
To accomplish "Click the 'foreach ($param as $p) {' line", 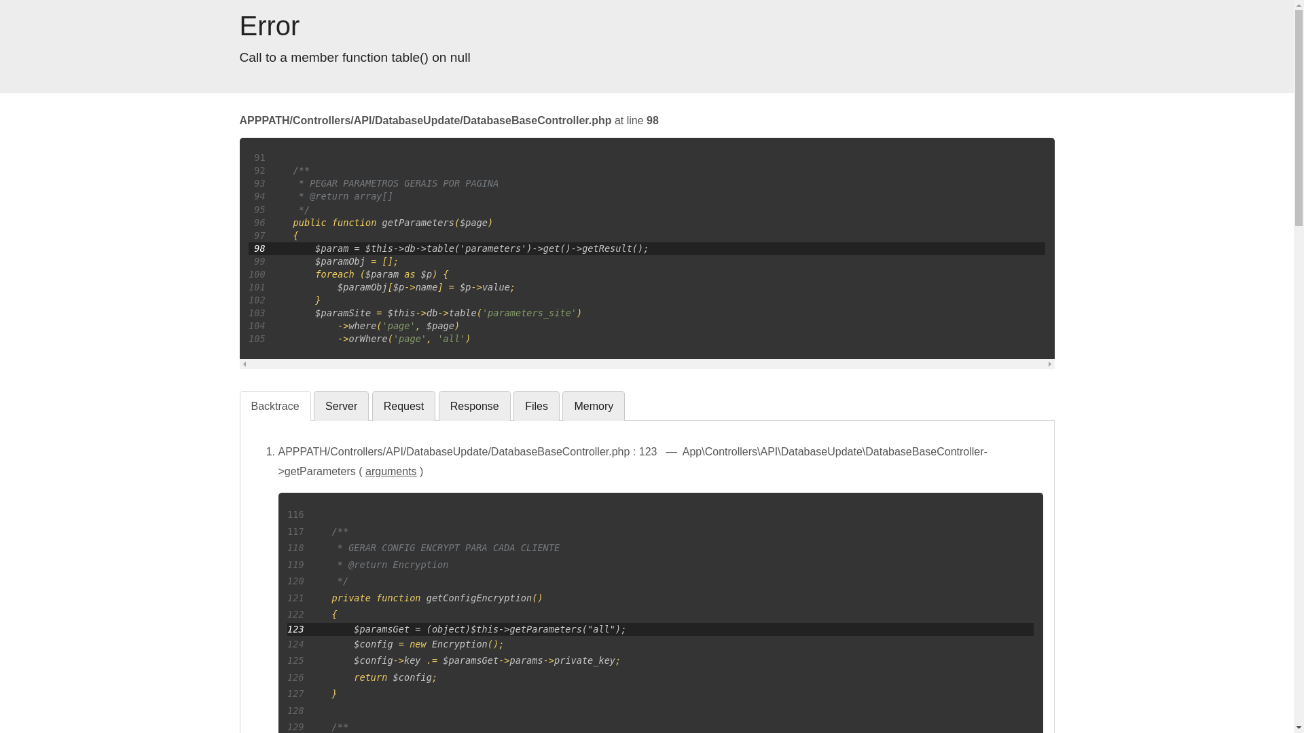I will pyautogui.click(x=382, y=274).
